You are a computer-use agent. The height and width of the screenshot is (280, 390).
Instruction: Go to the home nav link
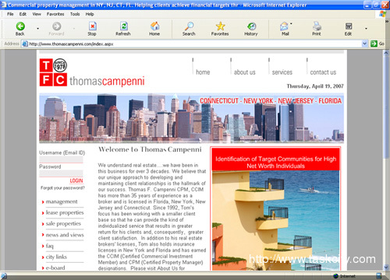point(203,72)
